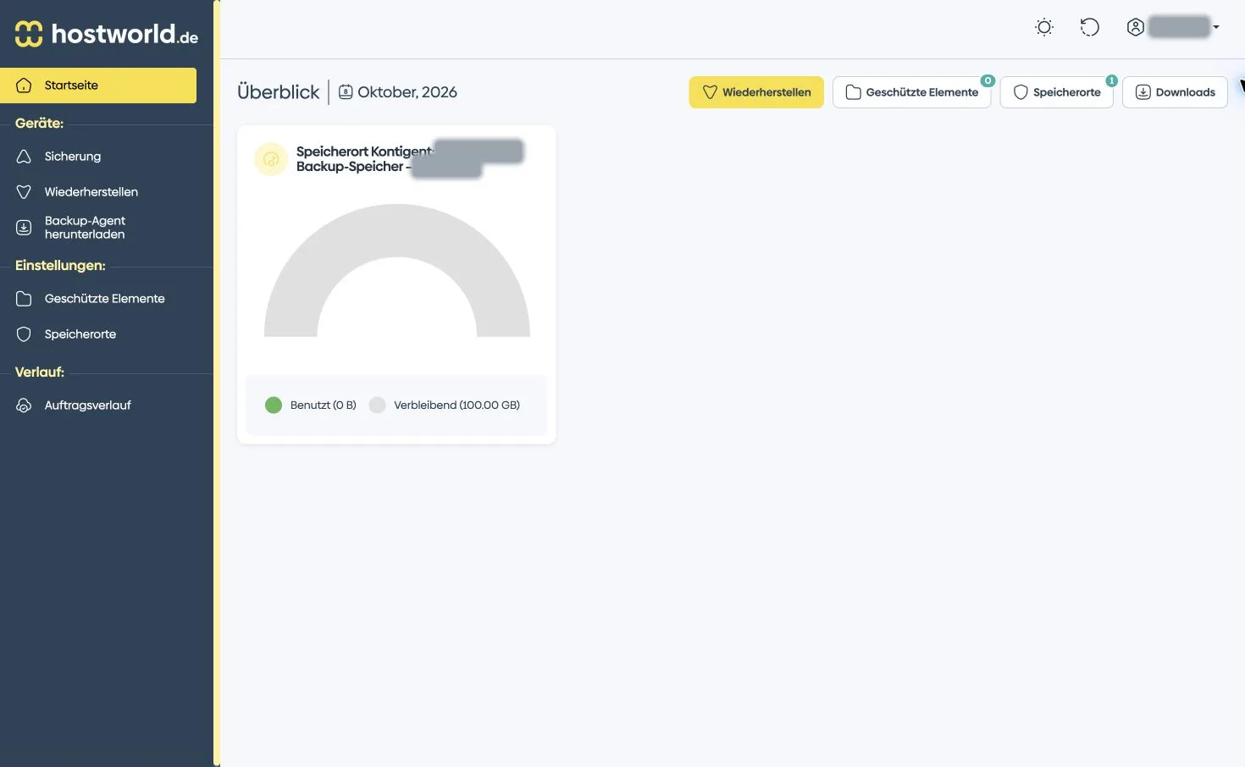Click the Geschützte Elemente top button

(x=912, y=92)
